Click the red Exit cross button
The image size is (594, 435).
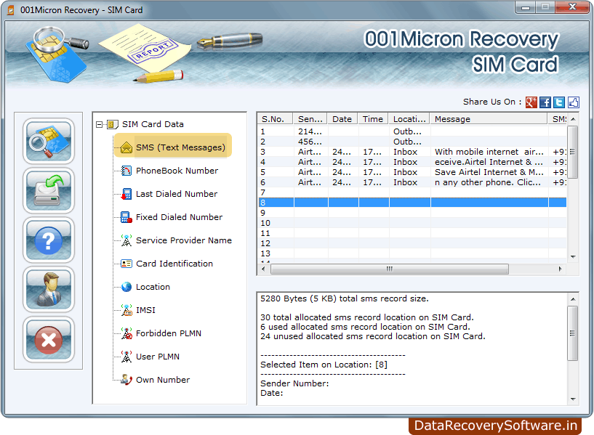click(49, 339)
